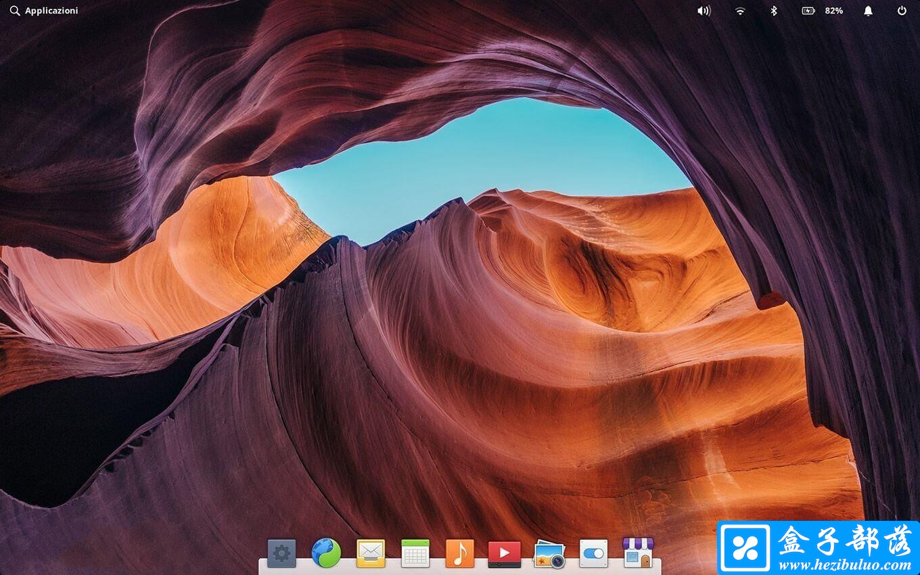The image size is (920, 575).
Task: Open the Wi-Fi network indicator
Action: click(740, 11)
